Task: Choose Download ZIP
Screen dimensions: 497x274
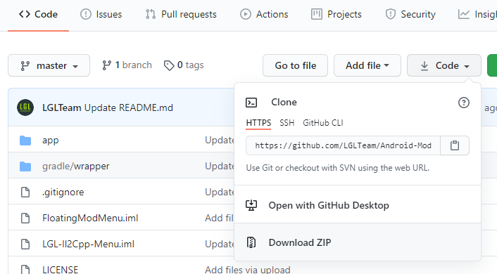Action: (300, 242)
